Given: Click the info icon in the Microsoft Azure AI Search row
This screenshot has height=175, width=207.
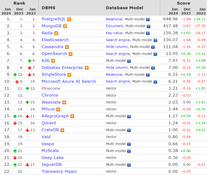Looking at the screenshot, I should coord(155,82).
